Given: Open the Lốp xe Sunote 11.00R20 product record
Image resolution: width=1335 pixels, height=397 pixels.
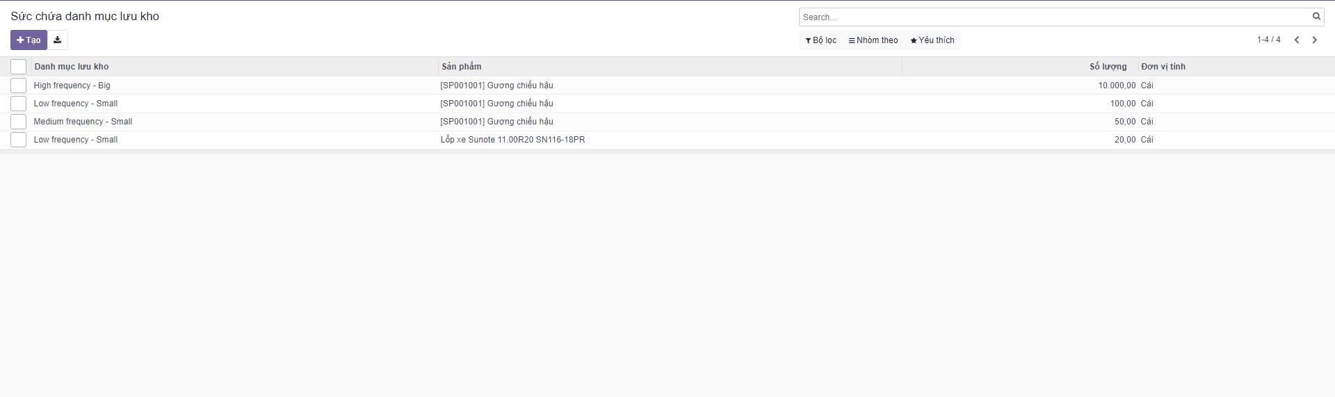Looking at the screenshot, I should (512, 140).
